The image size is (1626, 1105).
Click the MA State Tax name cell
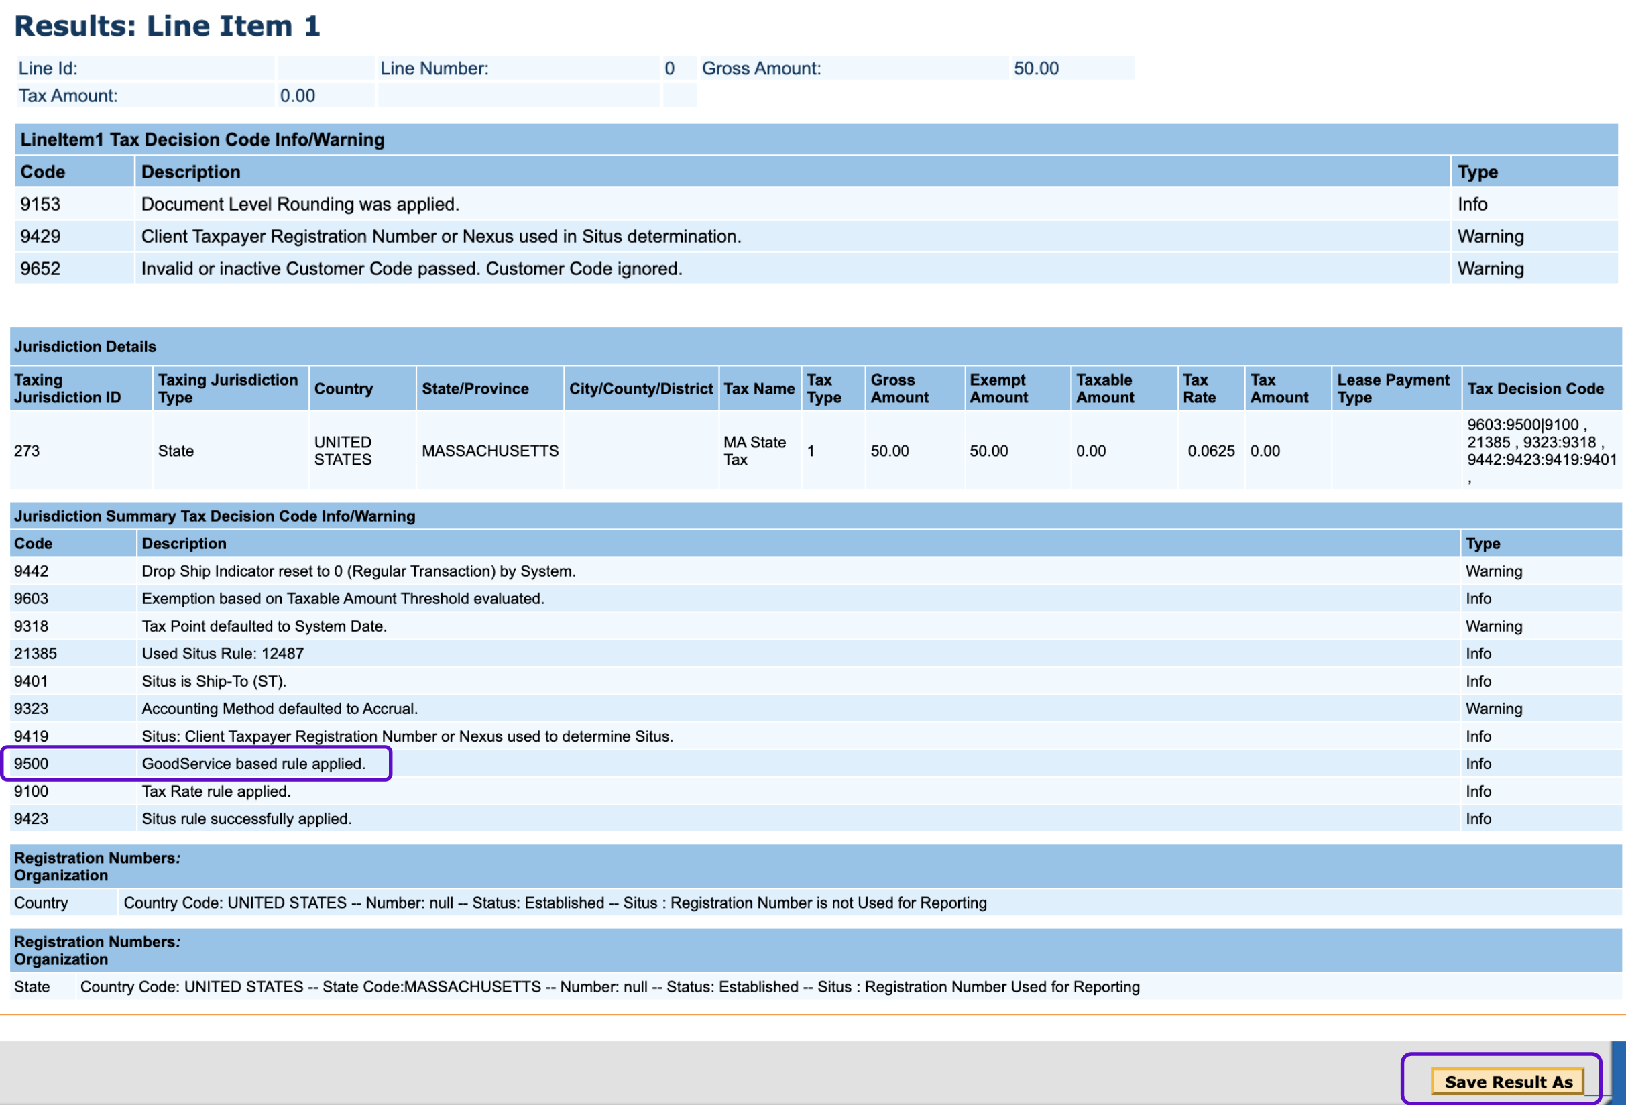(x=754, y=451)
